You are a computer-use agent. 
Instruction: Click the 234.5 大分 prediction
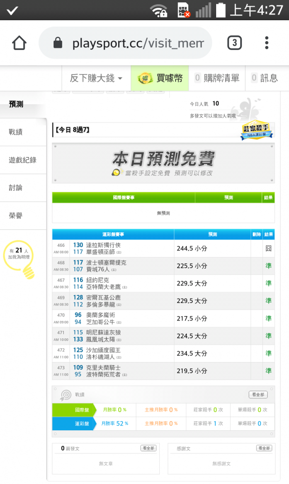pyautogui.click(x=192, y=353)
